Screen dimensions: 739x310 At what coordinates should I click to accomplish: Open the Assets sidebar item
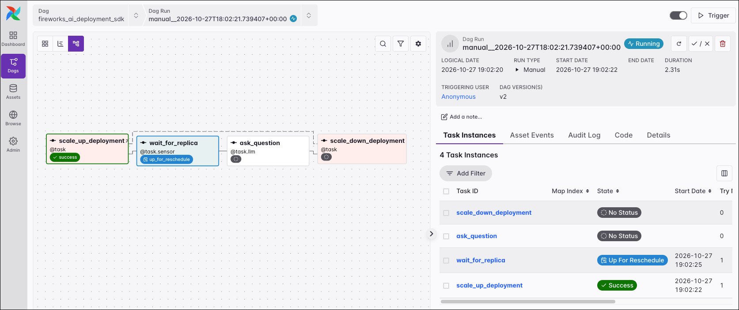coord(13,92)
